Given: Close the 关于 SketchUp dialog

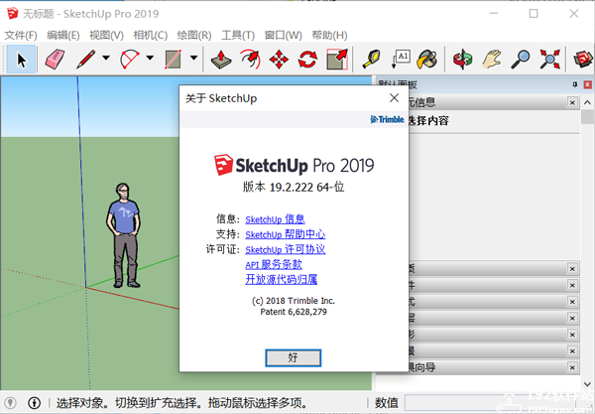Looking at the screenshot, I should (395, 98).
